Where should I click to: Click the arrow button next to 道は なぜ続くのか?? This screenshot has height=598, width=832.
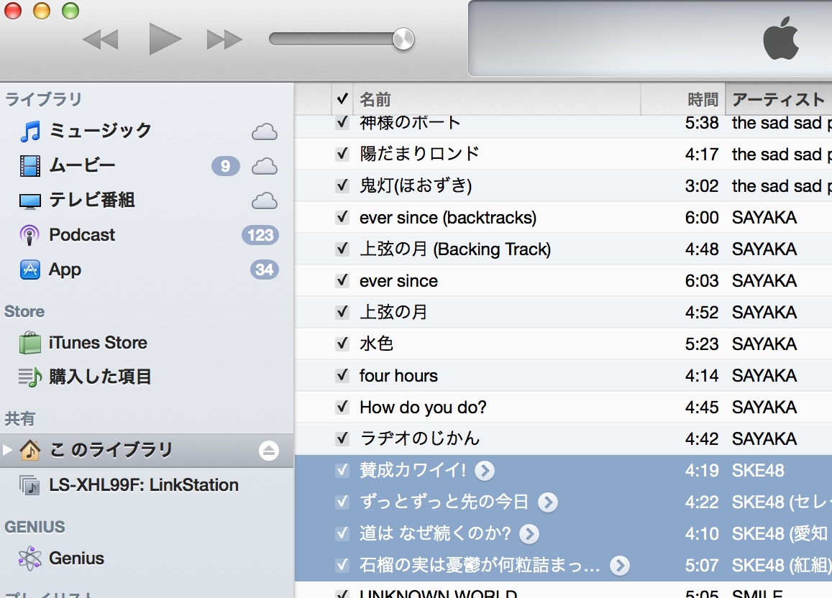click(529, 534)
